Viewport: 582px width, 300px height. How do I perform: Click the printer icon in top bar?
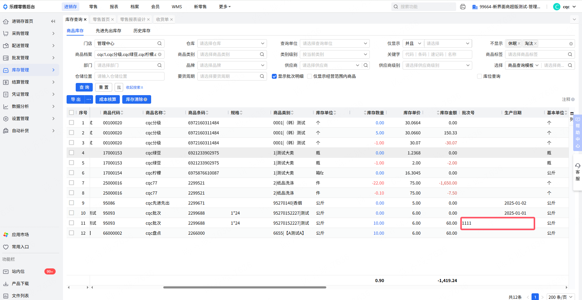coord(463,7)
